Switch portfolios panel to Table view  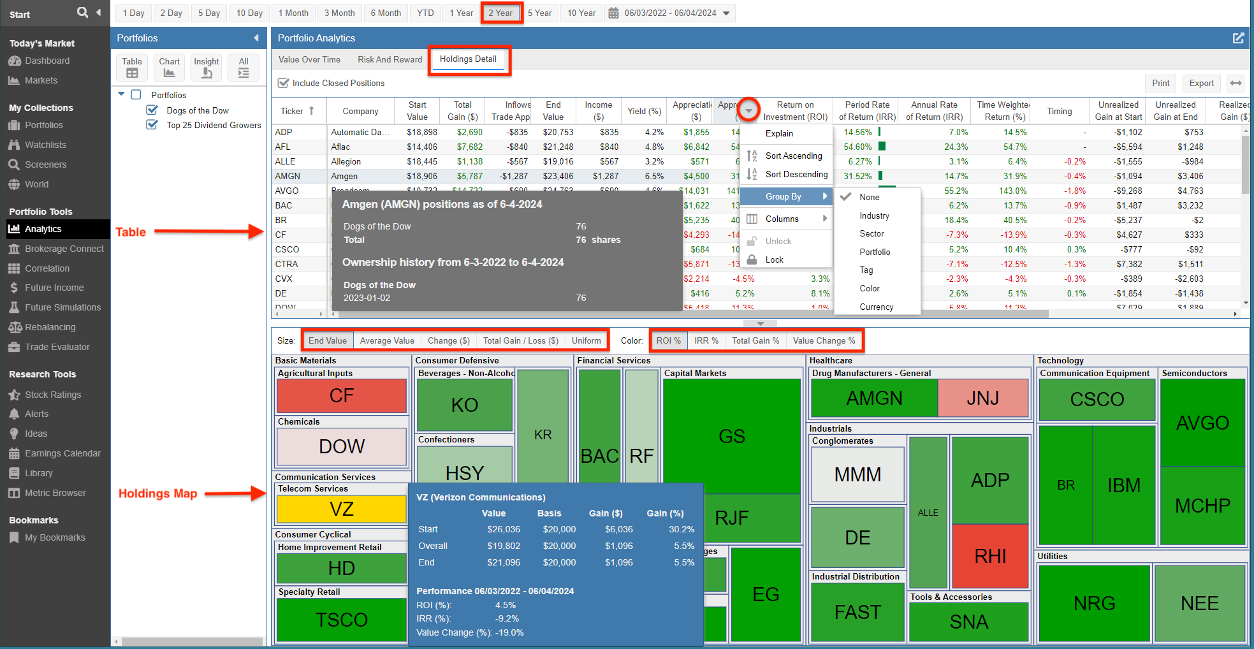(132, 67)
